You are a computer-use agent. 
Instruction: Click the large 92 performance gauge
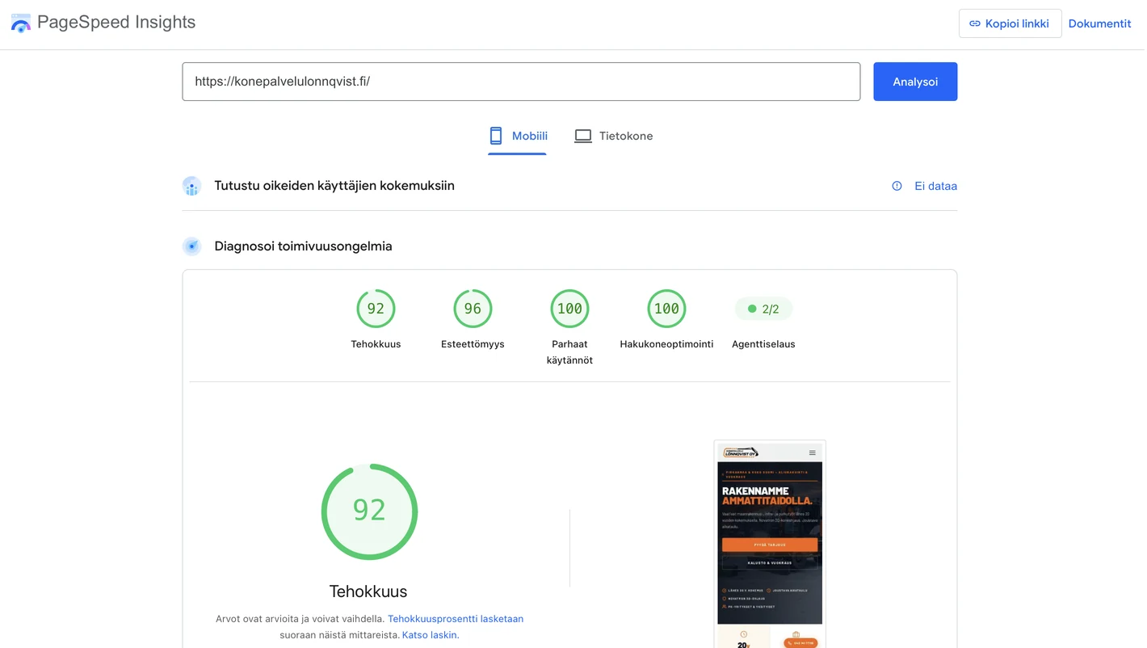[369, 511]
